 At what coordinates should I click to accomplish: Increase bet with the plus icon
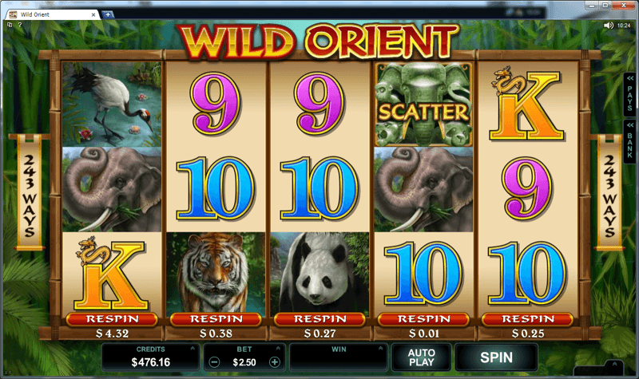(275, 362)
